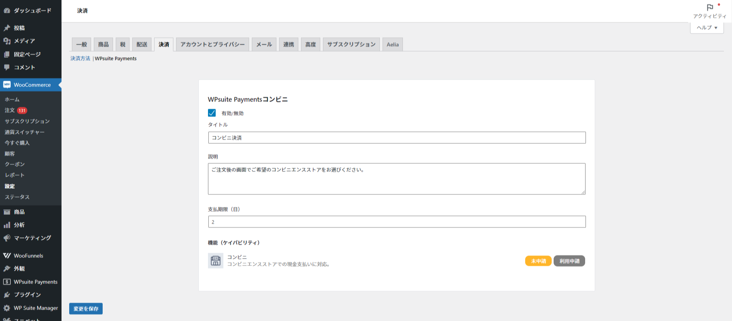Switch to the 商品 settings tab
The height and width of the screenshot is (321, 732).
(x=103, y=45)
